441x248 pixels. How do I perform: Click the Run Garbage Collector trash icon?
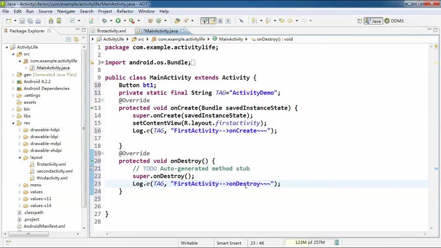pos(337,242)
